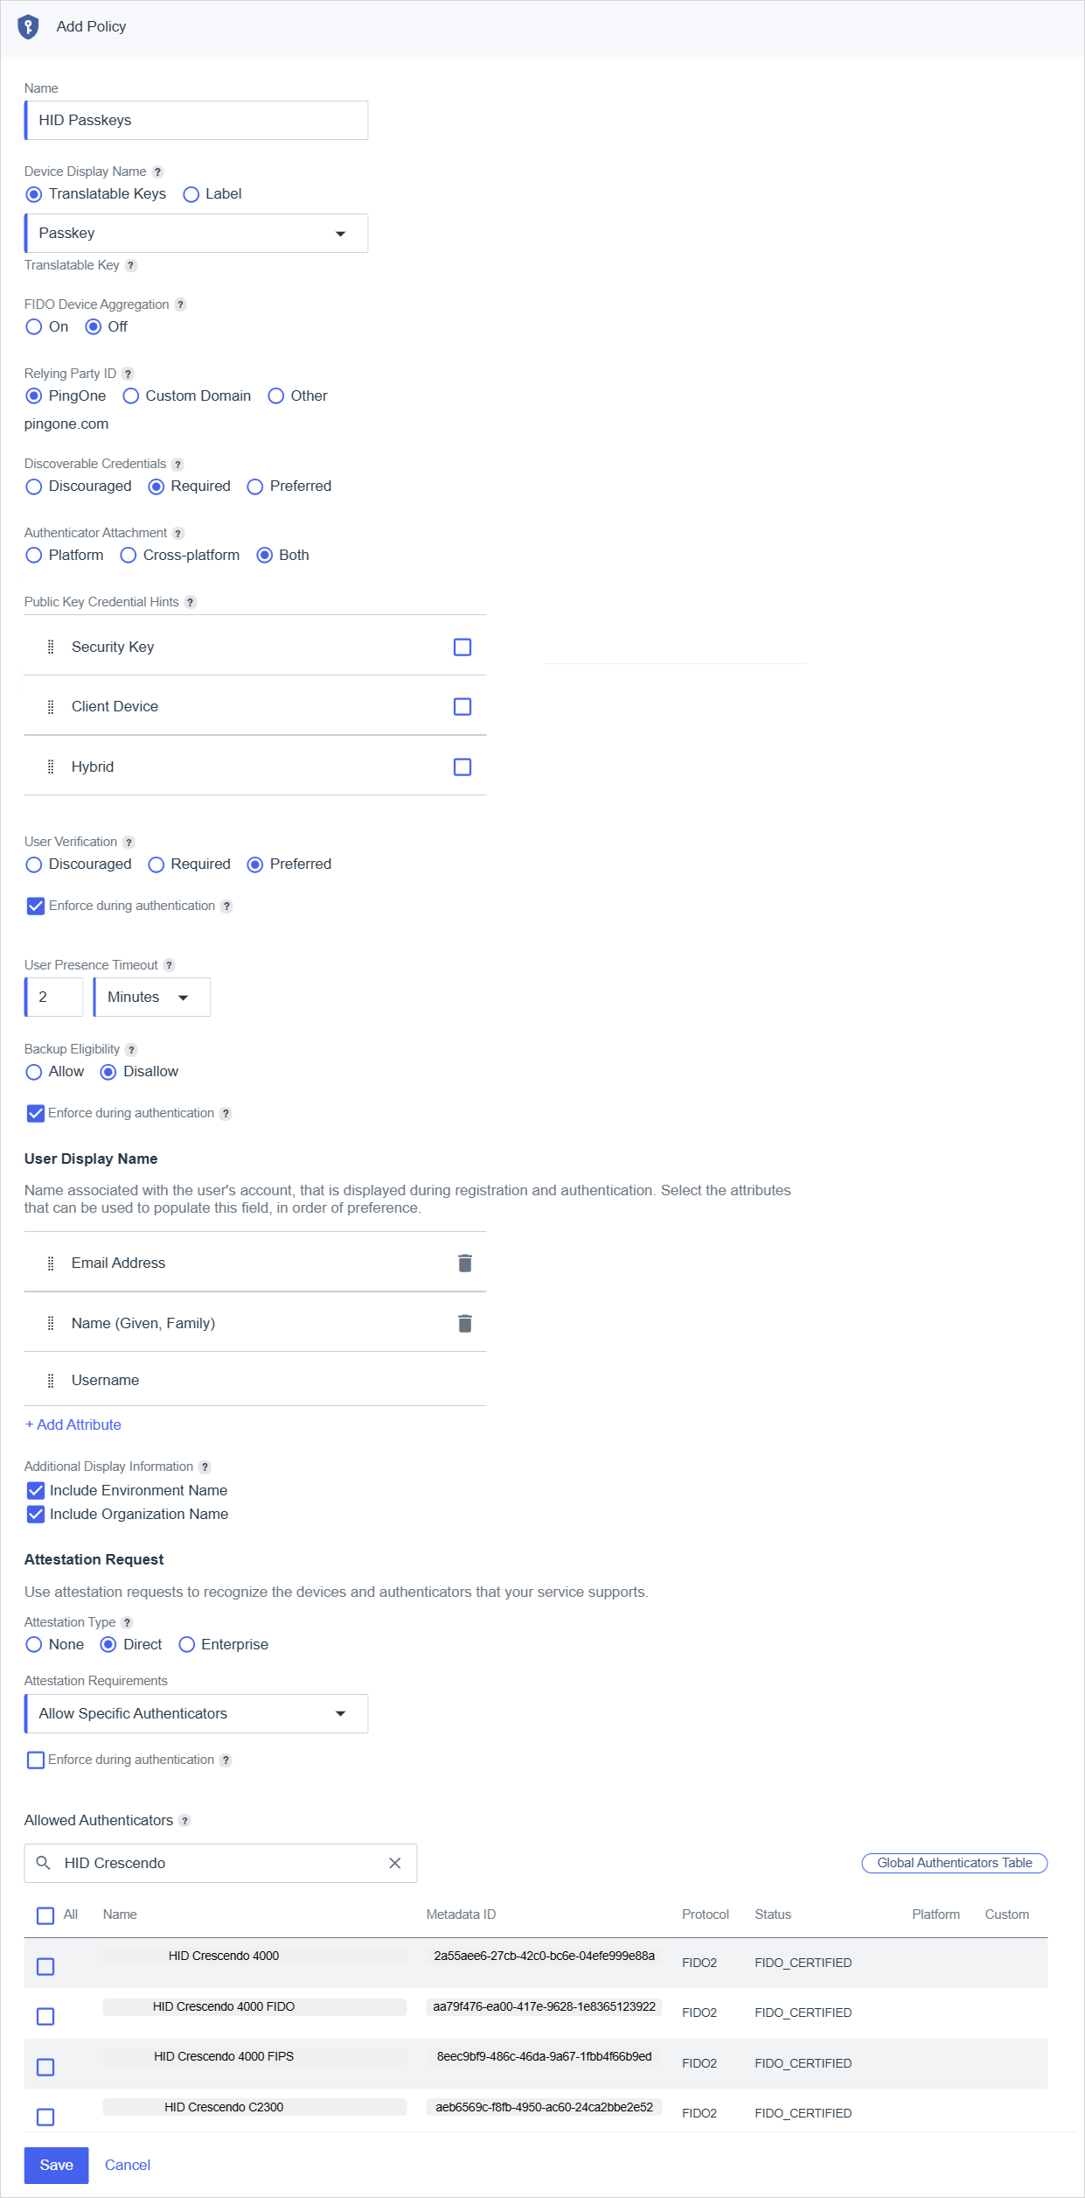Viewport: 1085px width, 2198px height.
Task: Click the Add Attribute link
Action: coord(73,1424)
